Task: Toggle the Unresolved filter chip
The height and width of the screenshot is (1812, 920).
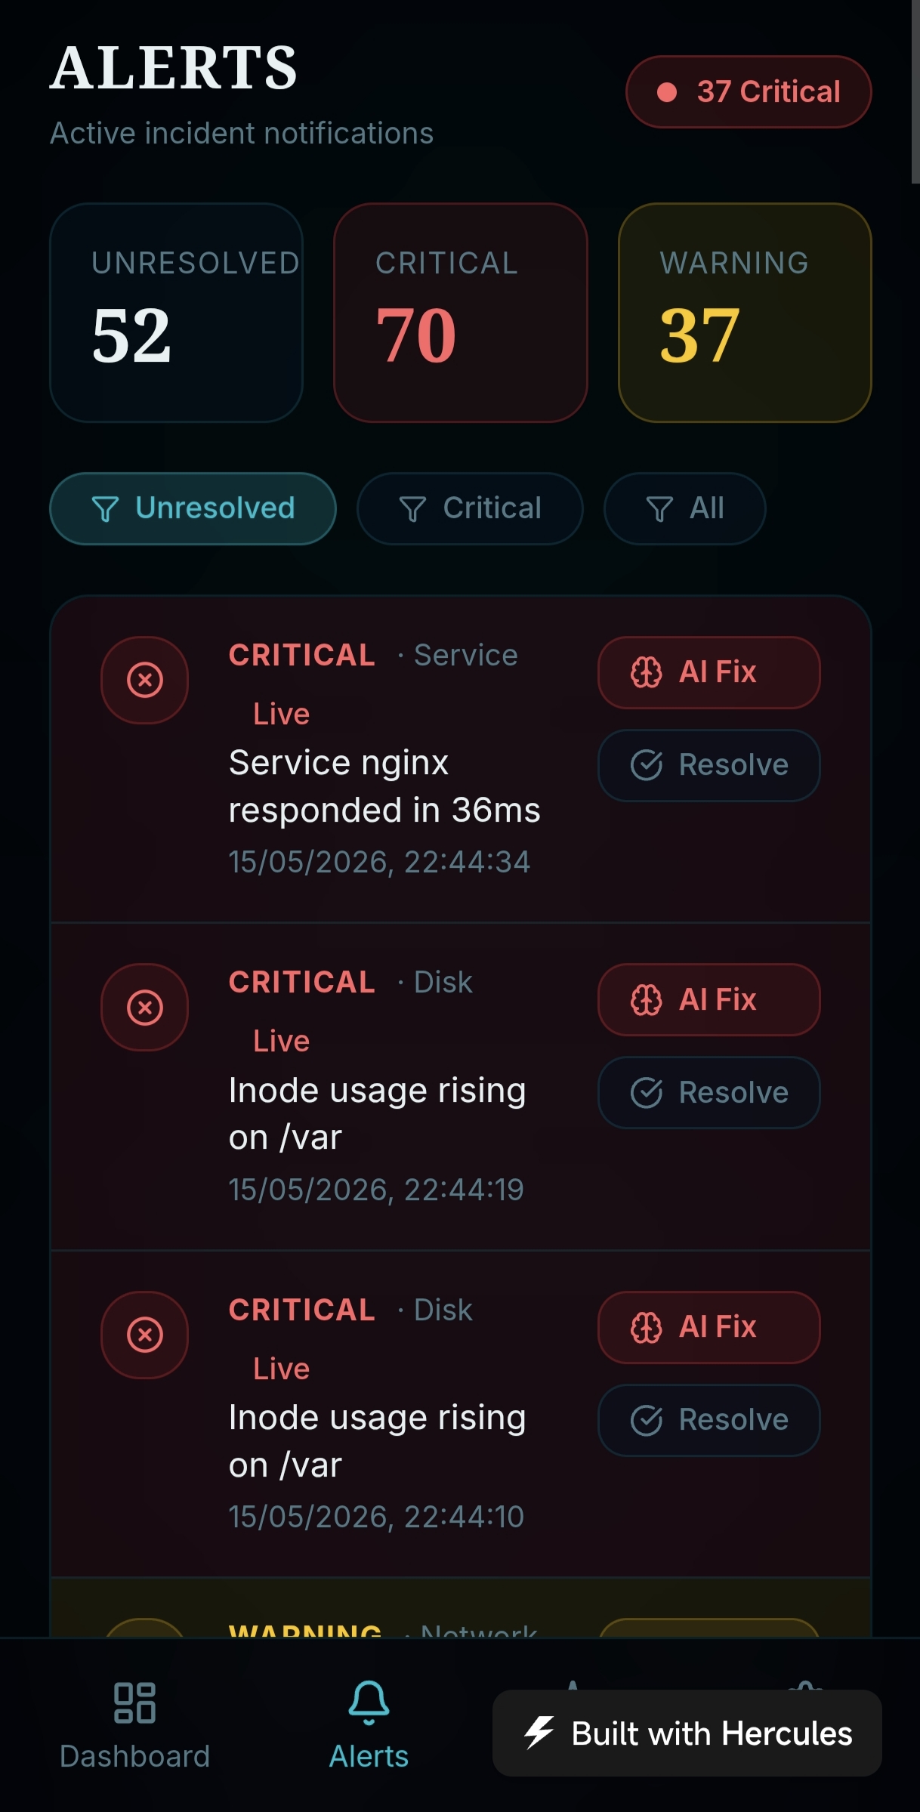Action: coord(193,508)
